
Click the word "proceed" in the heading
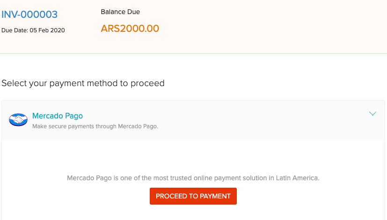point(149,83)
